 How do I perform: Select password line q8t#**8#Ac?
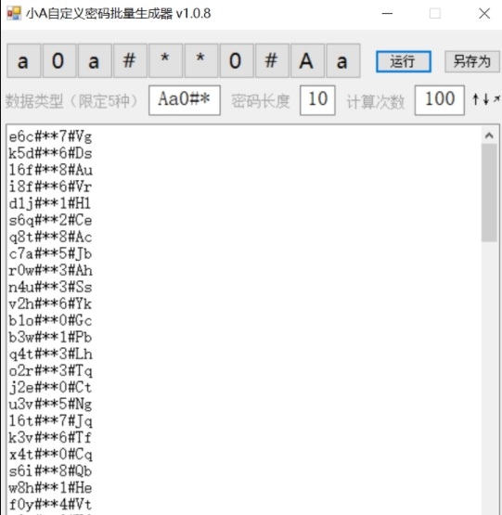click(x=50, y=238)
